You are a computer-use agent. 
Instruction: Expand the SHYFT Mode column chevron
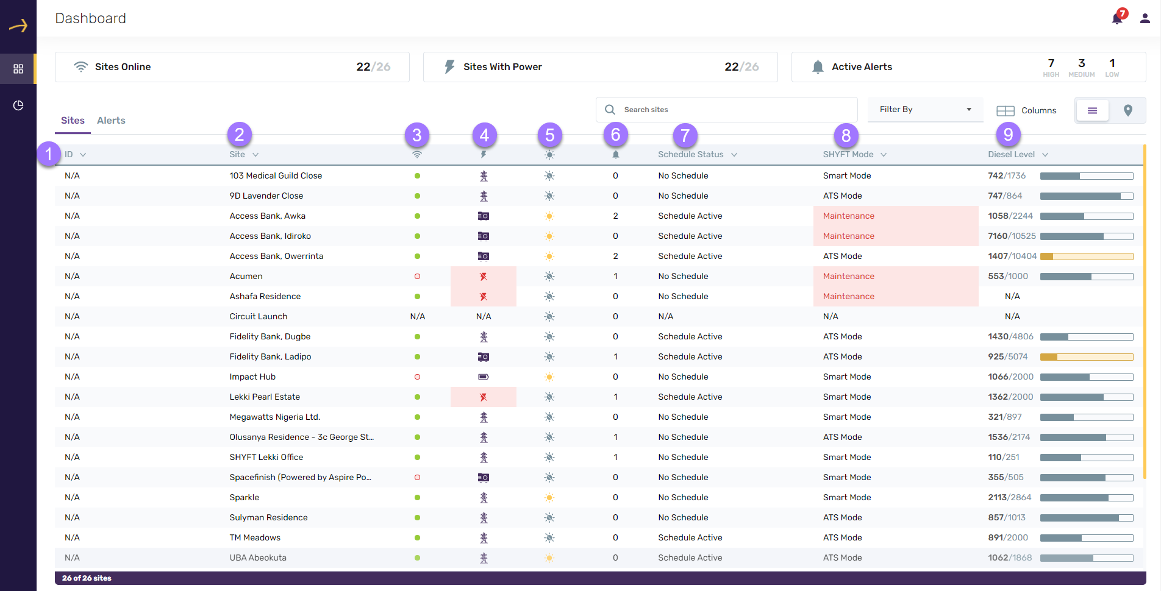pyautogui.click(x=884, y=155)
